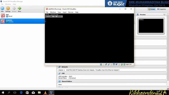The image size is (169, 95).
Task: Click inside the GRUB console screen
Action: 89,38
